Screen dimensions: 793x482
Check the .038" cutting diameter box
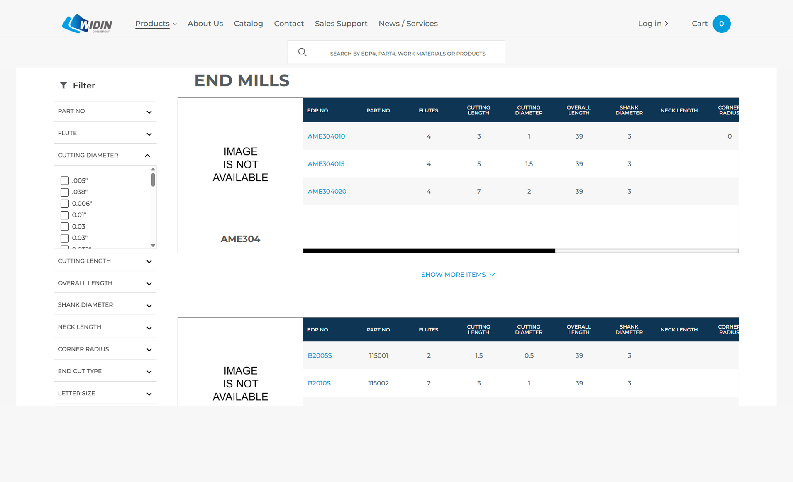pyautogui.click(x=65, y=192)
